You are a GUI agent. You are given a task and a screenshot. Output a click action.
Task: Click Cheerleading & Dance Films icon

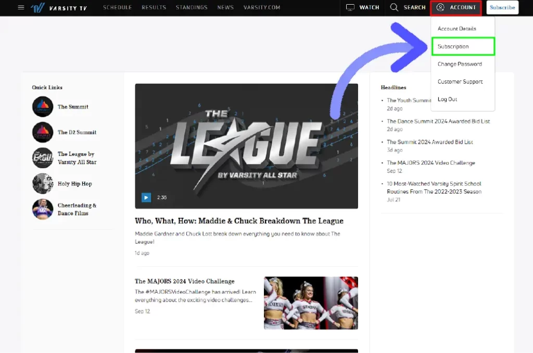pyautogui.click(x=43, y=209)
